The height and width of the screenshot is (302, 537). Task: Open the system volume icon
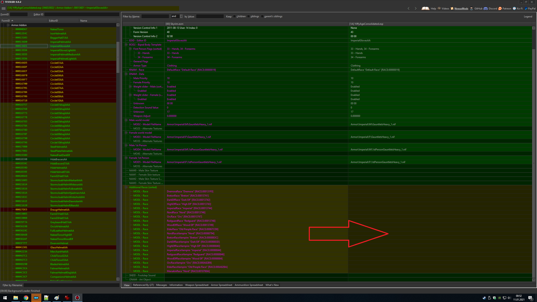click(509, 298)
